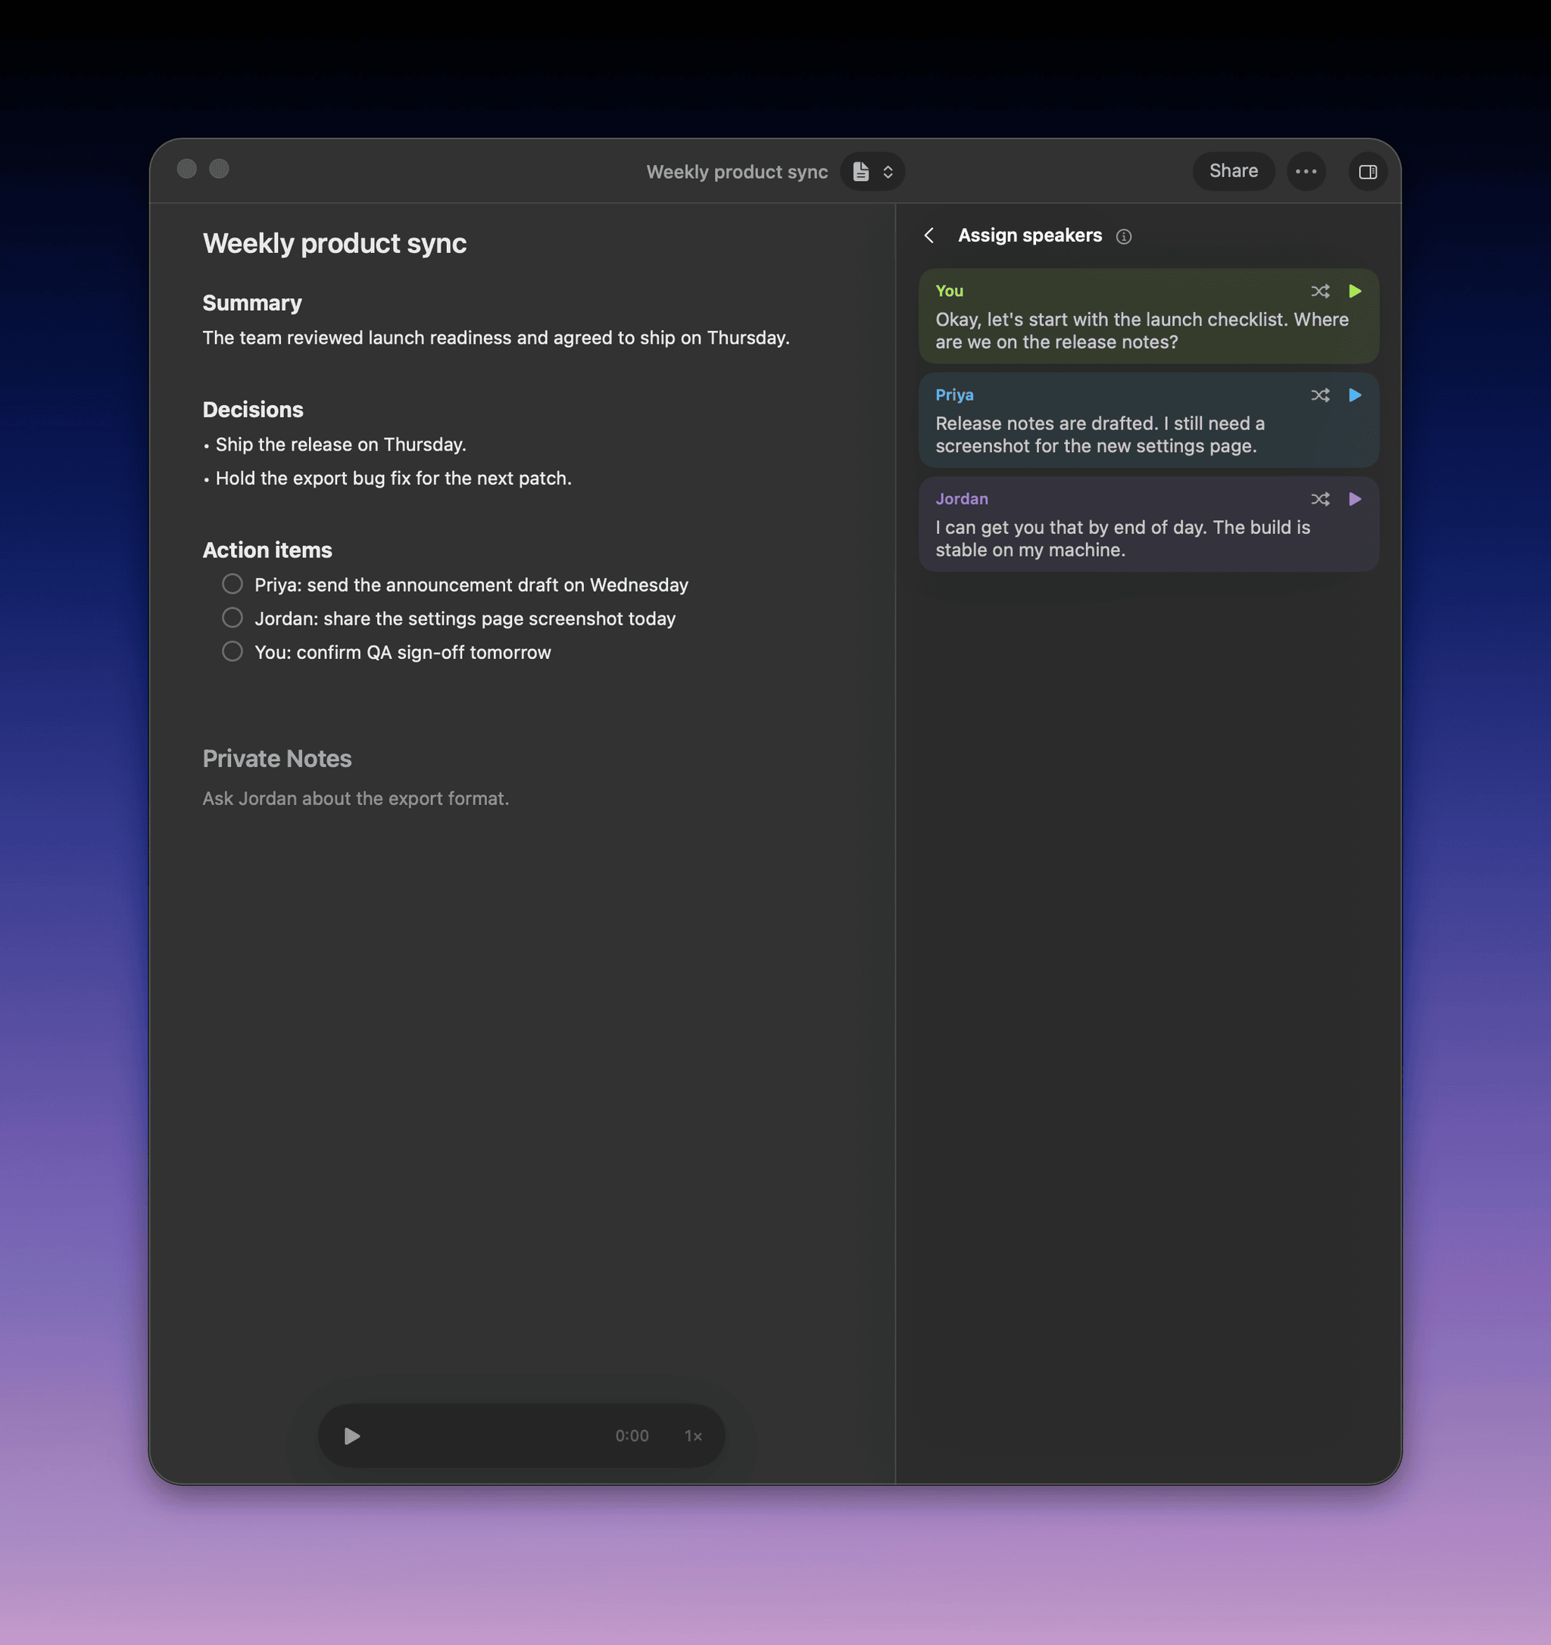Screen dimensions: 1551x1645
Task: Play the green You speaker clip
Action: click(x=1355, y=292)
